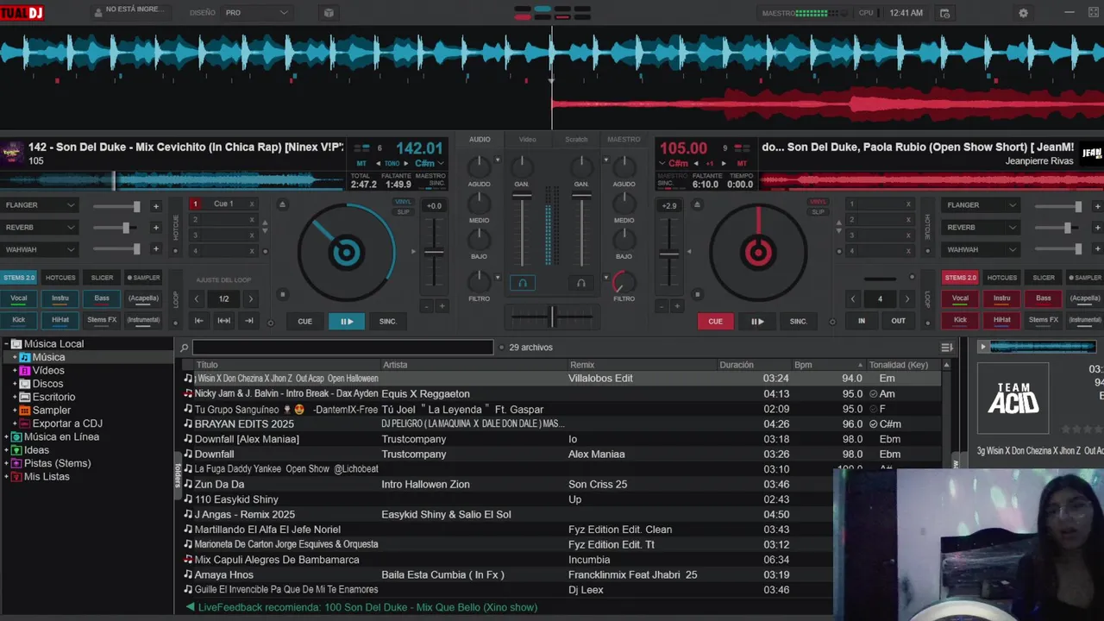The width and height of the screenshot is (1104, 621).
Task: Click the red CUE button on right deck
Action: 716,321
